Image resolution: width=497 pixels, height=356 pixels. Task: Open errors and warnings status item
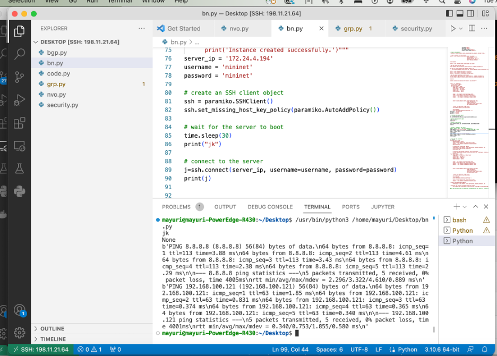tap(90, 349)
